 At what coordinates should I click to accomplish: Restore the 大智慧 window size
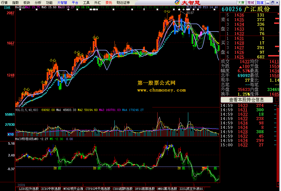click(x=272, y=3)
